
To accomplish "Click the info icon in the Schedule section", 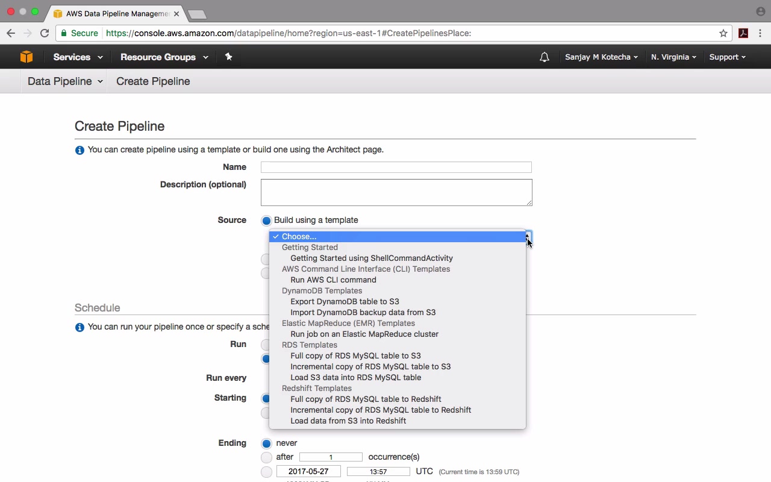I will pyautogui.click(x=80, y=327).
